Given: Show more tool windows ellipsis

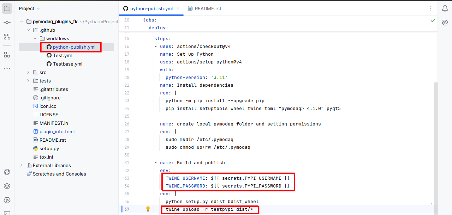Looking at the screenshot, I should [7, 69].
